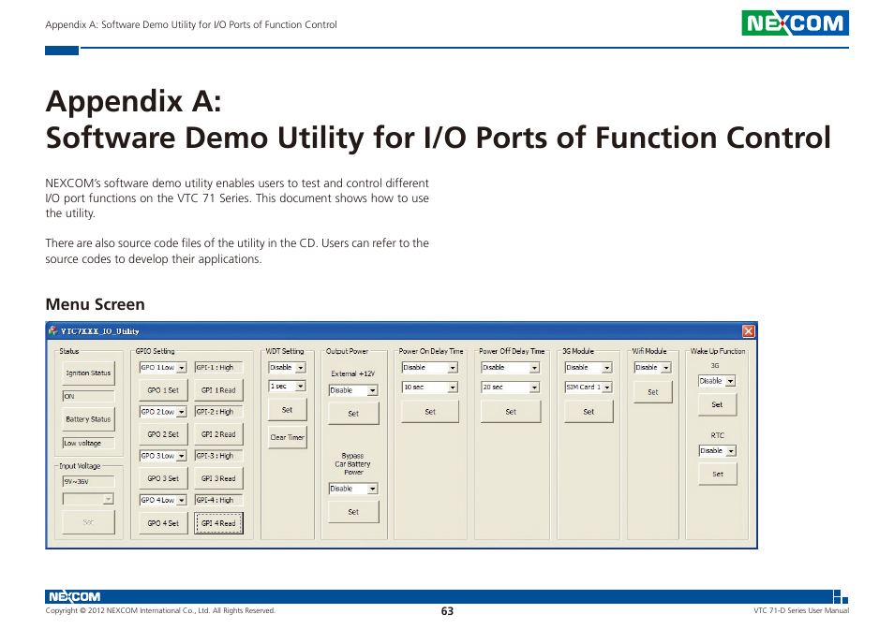Click the Clear Timer button
The image size is (894, 629).
point(288,438)
